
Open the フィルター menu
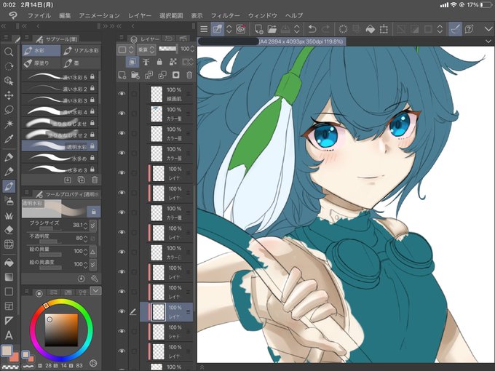(225, 15)
